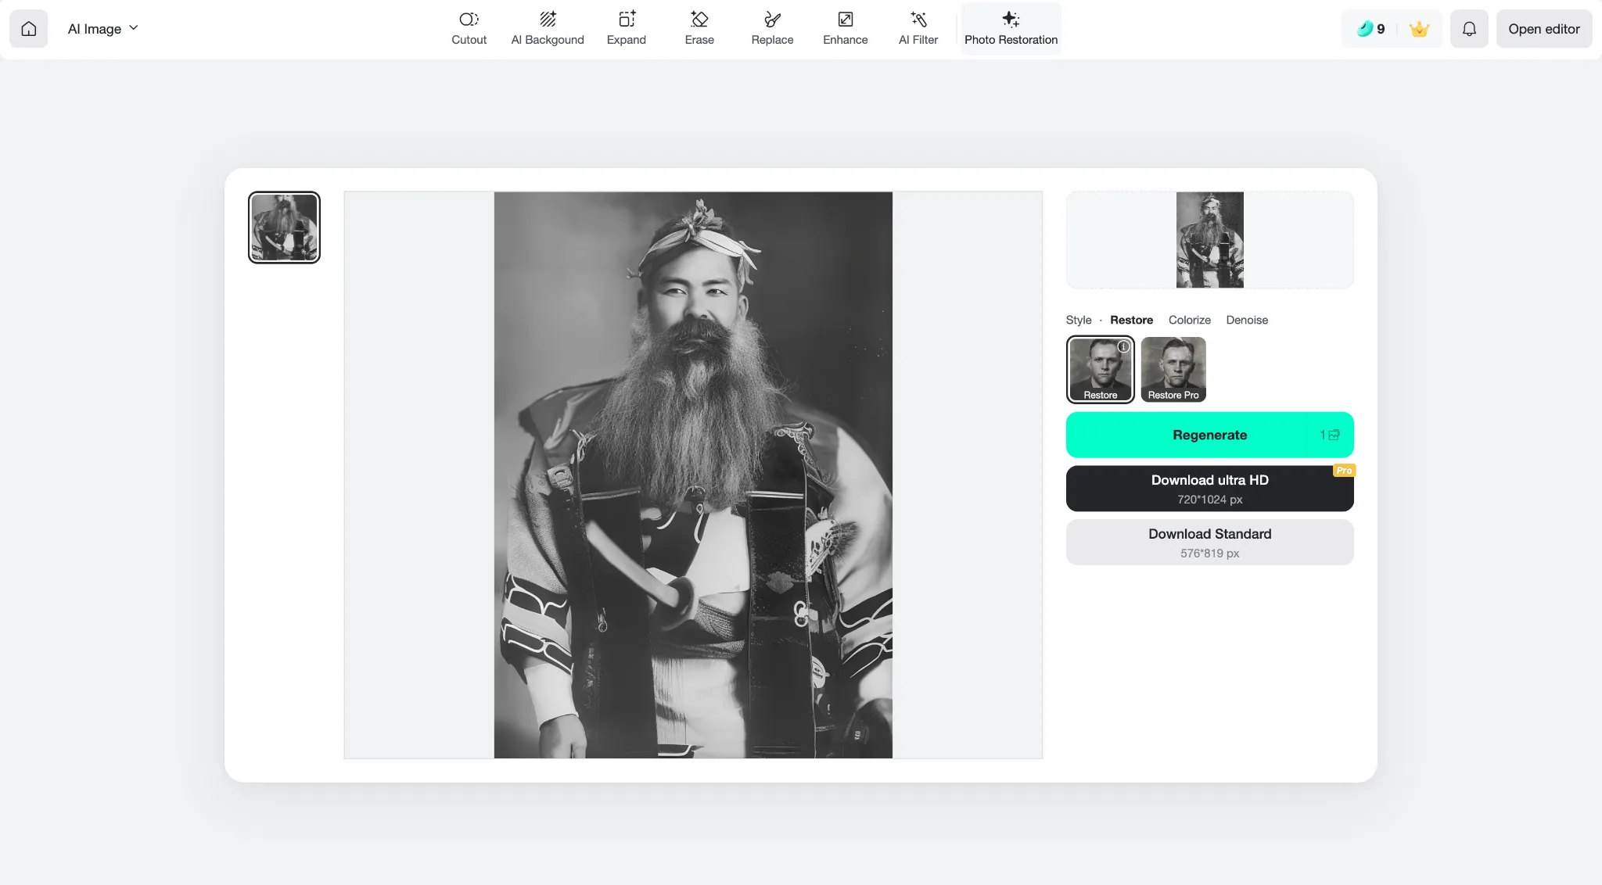Select the bearded man thumbnail at left
Screen dimensions: 1602x885
(284, 228)
